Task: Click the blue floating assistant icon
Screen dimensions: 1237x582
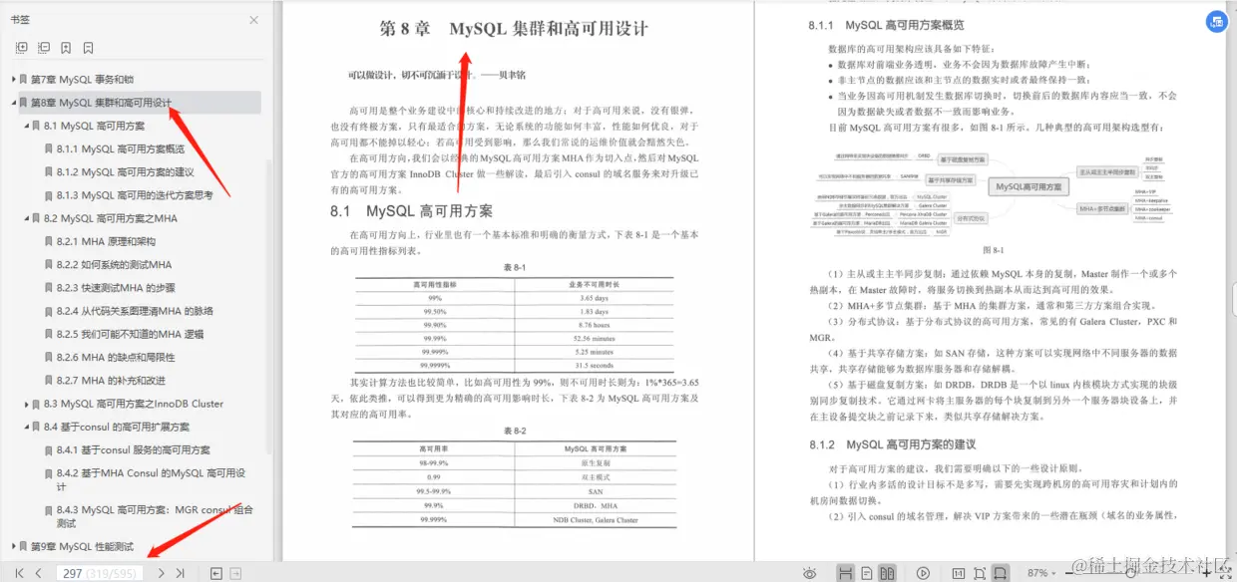Action: 1217,22
